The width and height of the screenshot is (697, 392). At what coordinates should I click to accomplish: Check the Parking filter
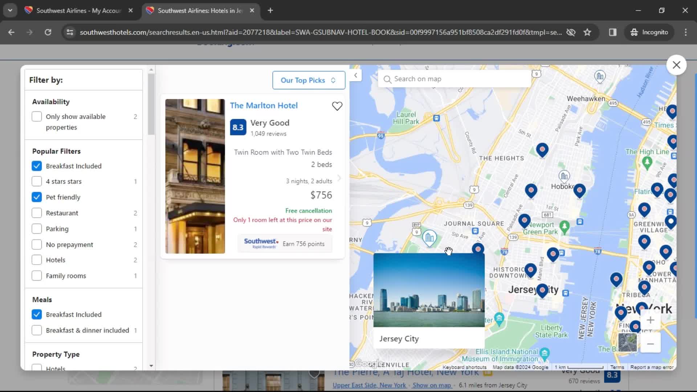[37, 229]
